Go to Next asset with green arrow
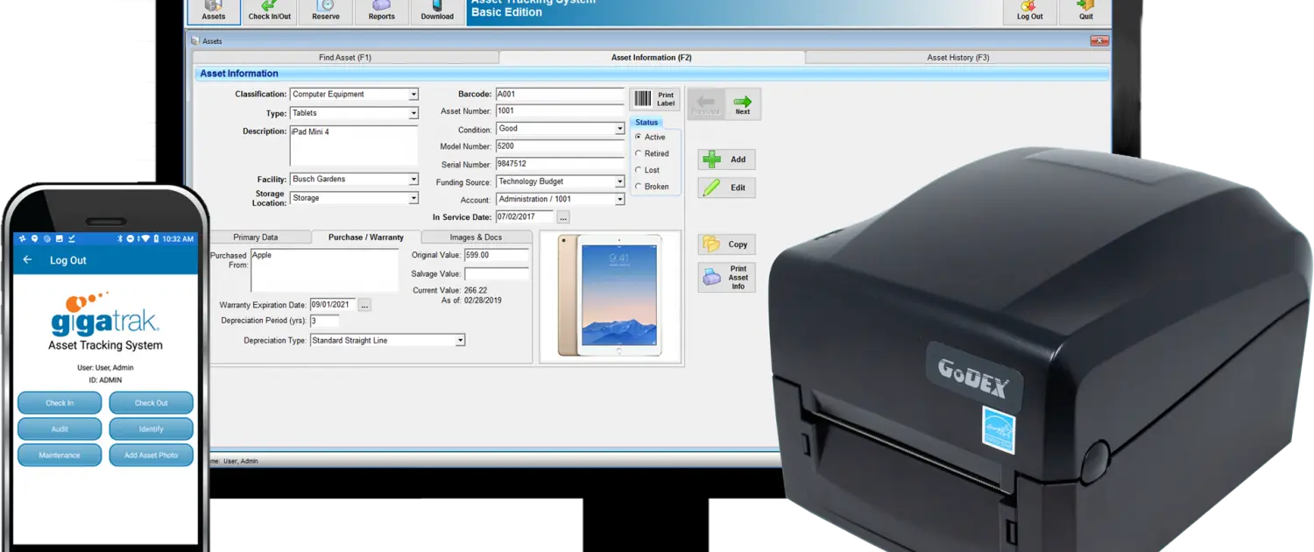 coord(743,103)
